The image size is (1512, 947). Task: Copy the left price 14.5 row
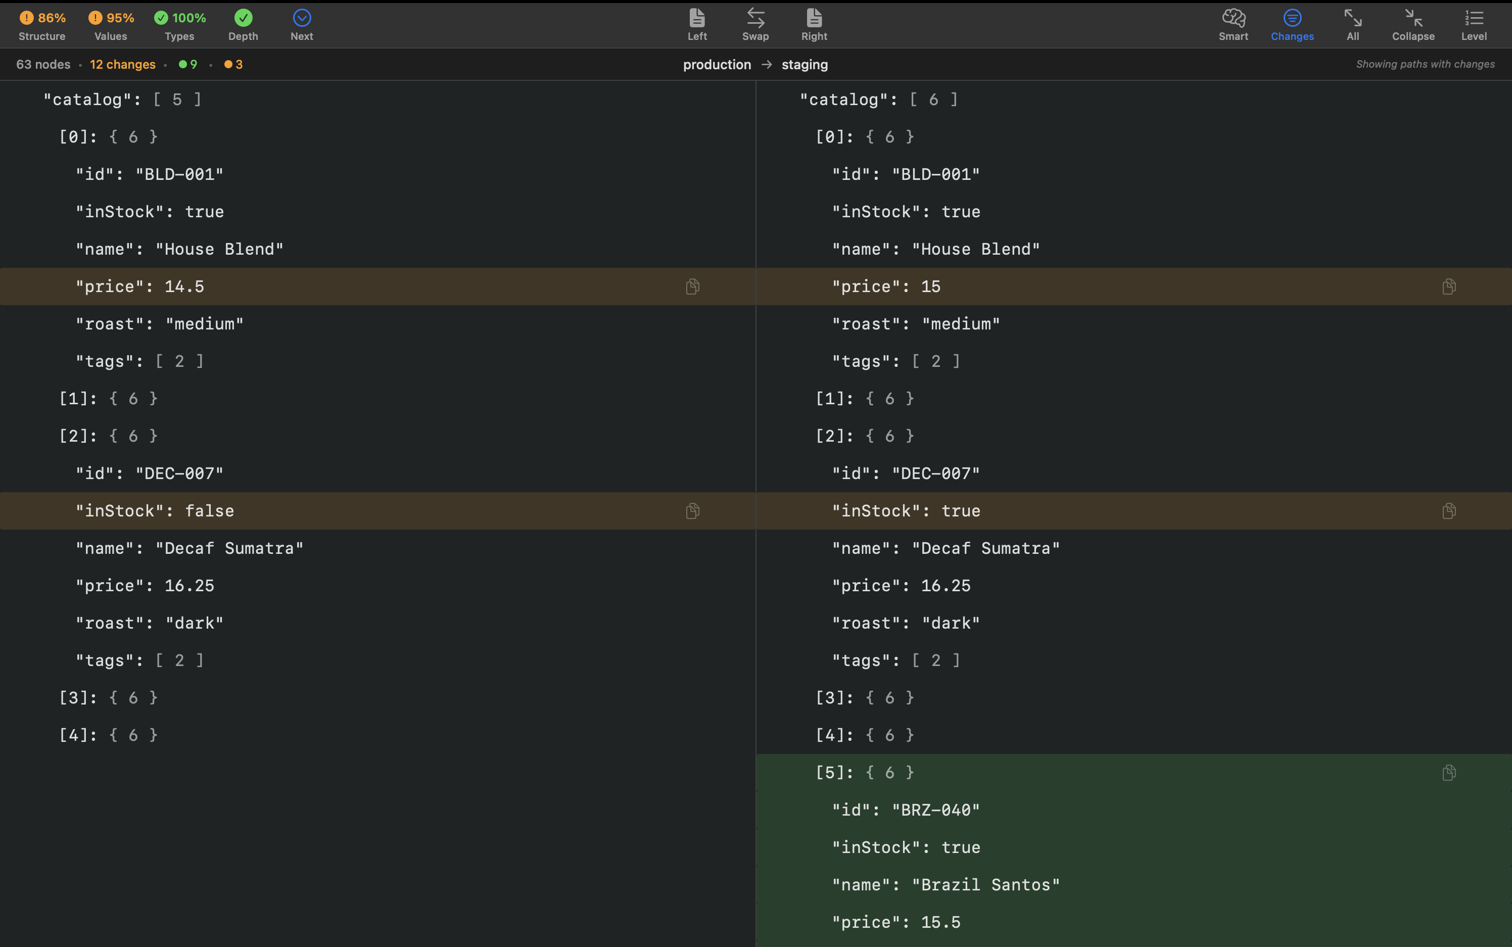click(x=693, y=287)
